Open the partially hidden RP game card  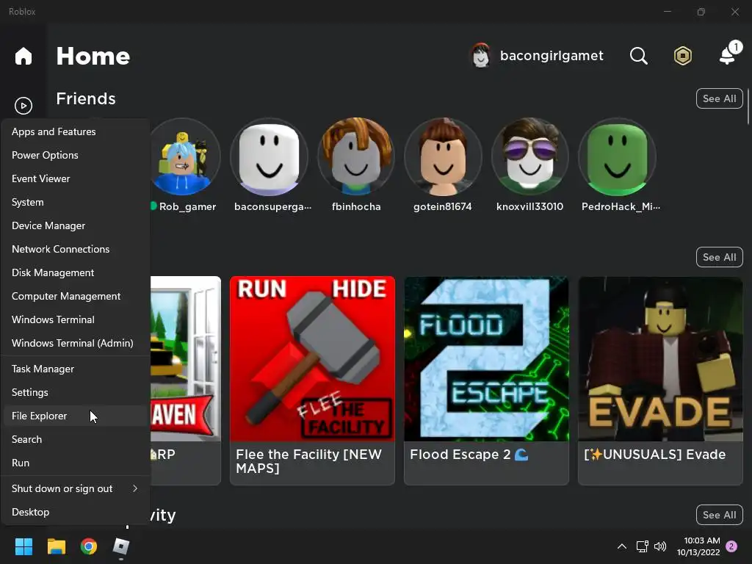click(x=186, y=380)
